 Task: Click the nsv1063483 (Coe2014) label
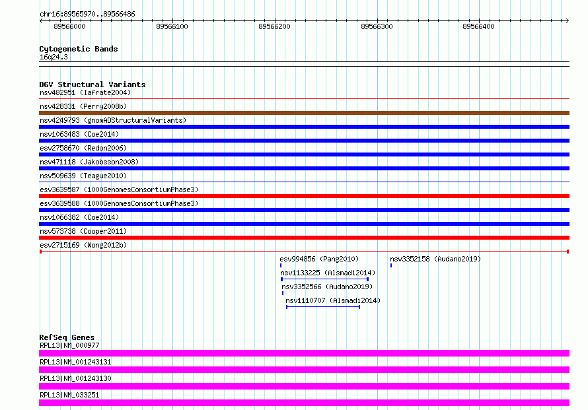pos(79,134)
